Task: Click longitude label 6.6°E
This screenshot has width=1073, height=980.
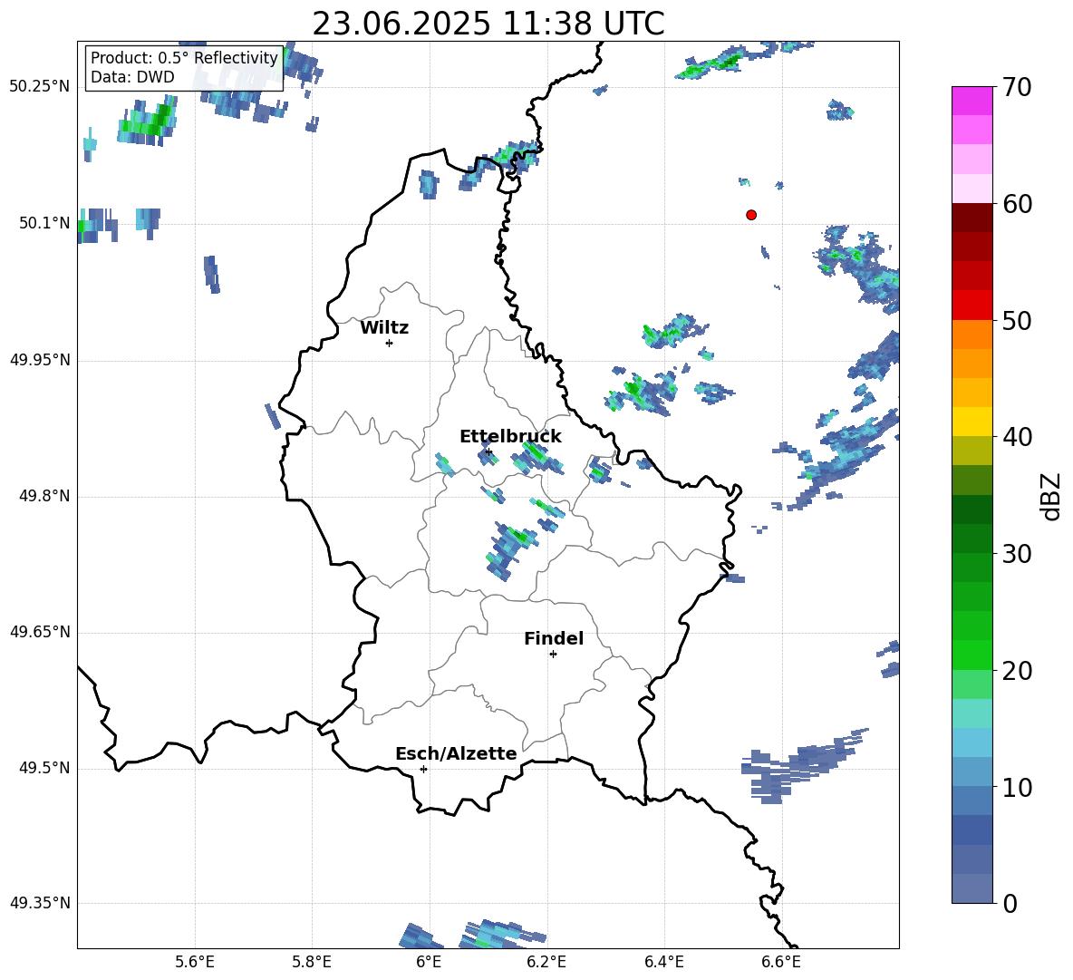Action: point(781,962)
